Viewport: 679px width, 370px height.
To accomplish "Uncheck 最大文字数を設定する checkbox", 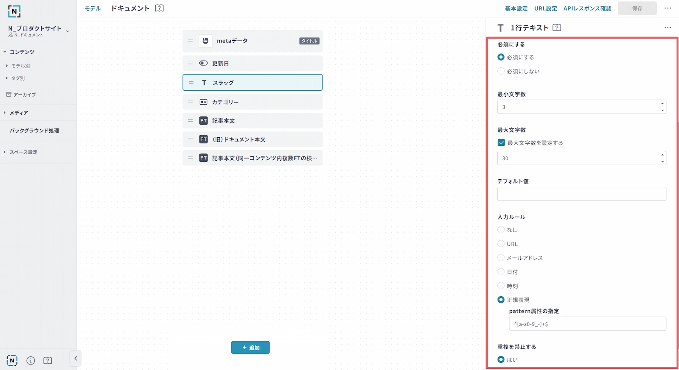I will point(501,143).
